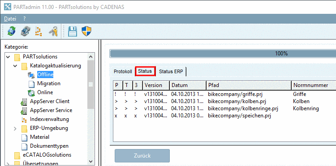Screen dimensions: 336x166
Task: Select the PARTsolutions tree label
Action: click(x=40, y=57)
